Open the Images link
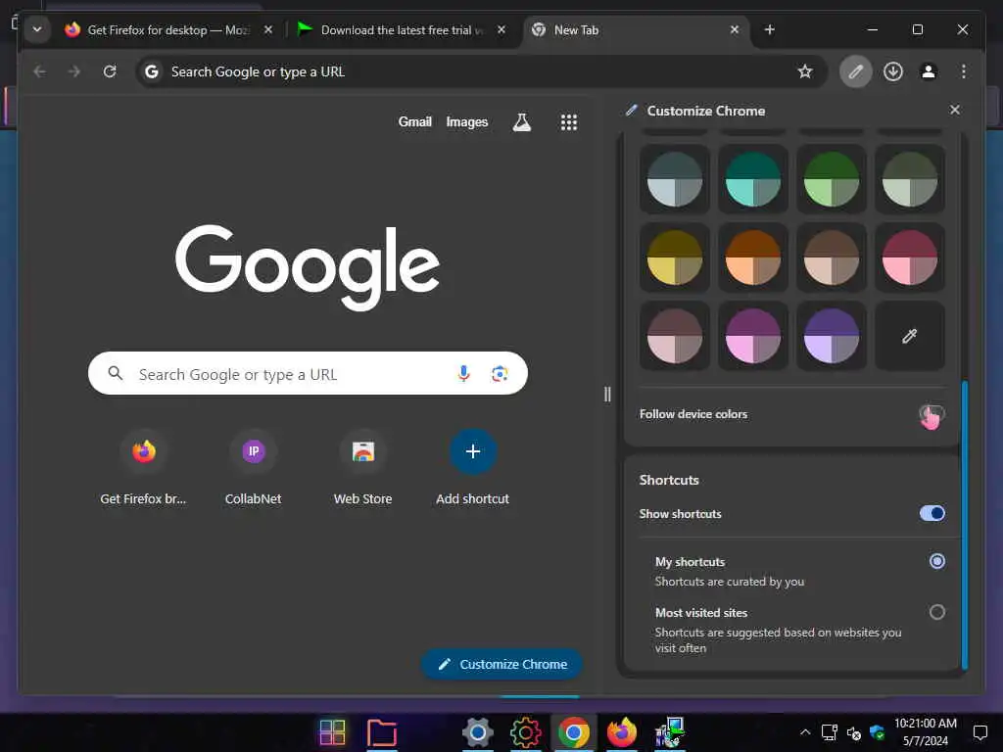Viewport: 1003px width, 752px height. (x=467, y=121)
